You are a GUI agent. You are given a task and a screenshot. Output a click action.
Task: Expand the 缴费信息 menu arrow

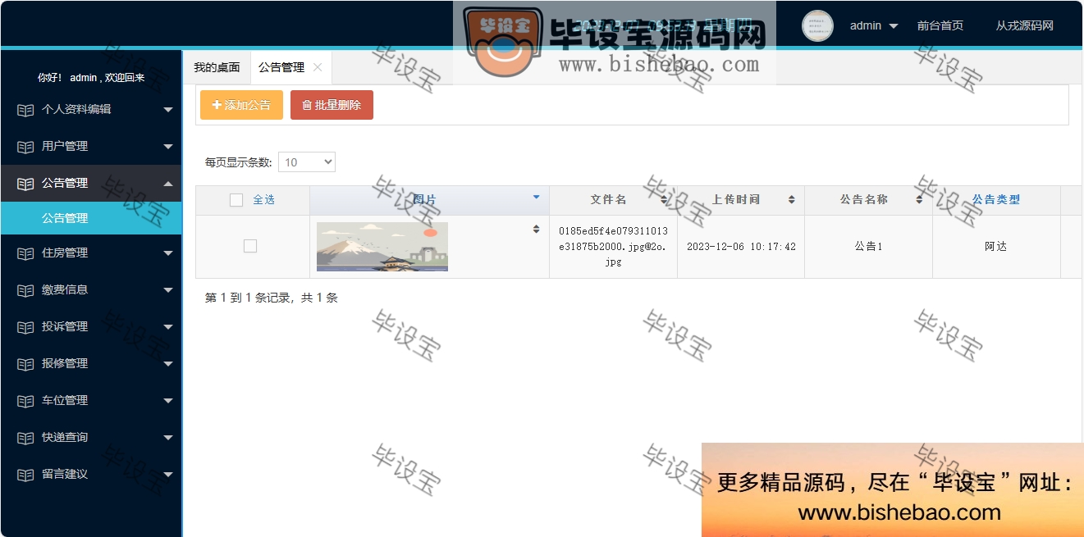tap(168, 290)
